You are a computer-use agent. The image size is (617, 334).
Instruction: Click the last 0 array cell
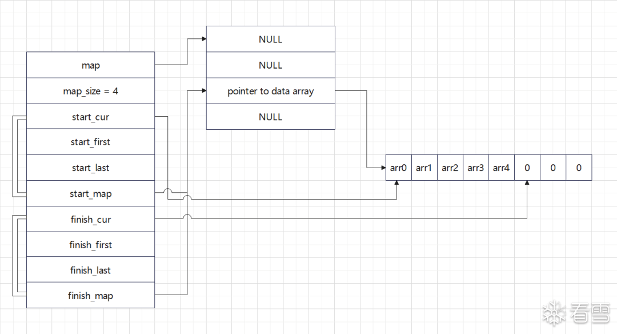(x=579, y=168)
